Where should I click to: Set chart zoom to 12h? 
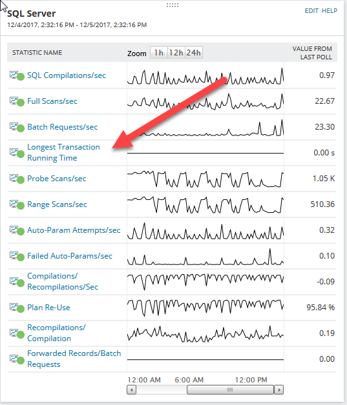point(176,53)
